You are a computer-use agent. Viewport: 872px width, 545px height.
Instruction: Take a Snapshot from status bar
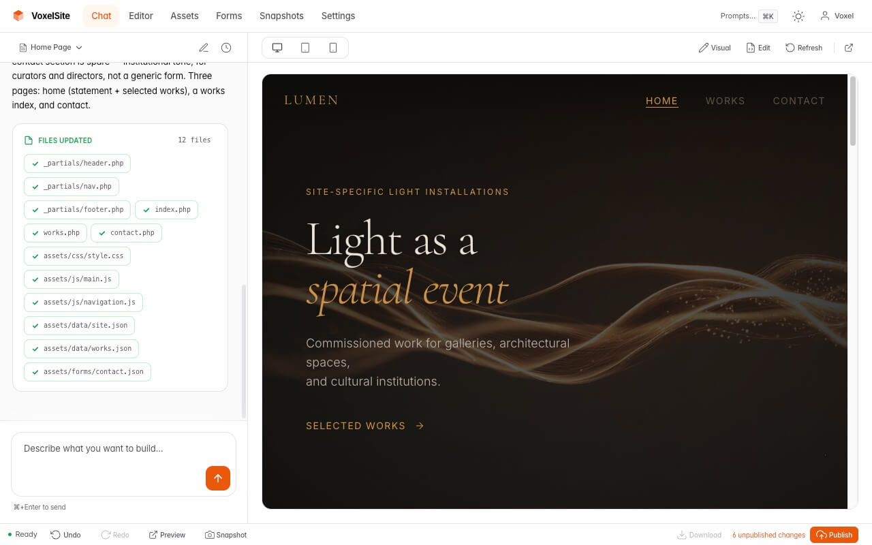[x=226, y=535]
